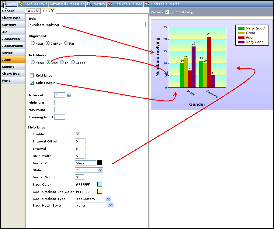Click the Gender axis title in chart

pos(197,104)
